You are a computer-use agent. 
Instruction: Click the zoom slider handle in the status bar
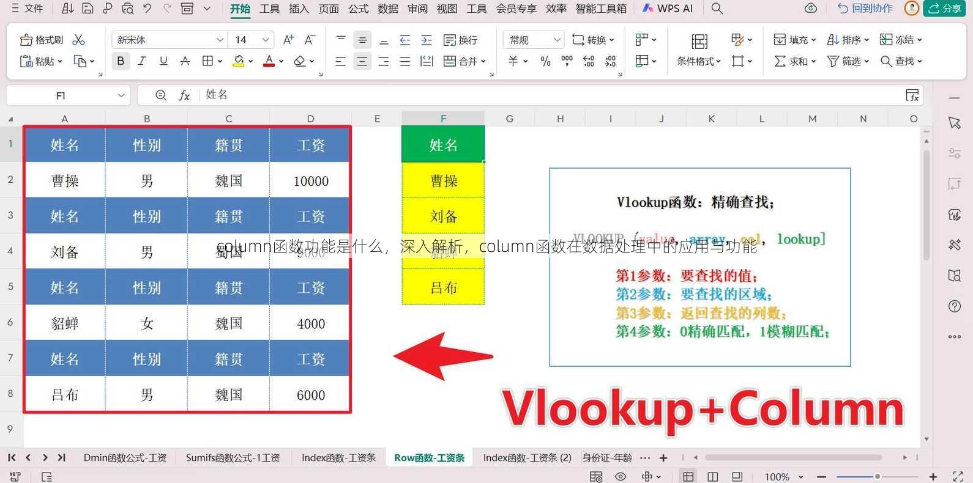click(x=877, y=476)
